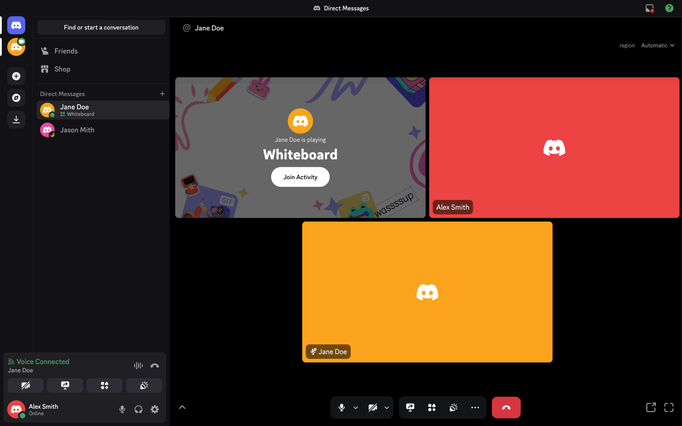The width and height of the screenshot is (682, 426).
Task: Open more options three dots in call bar
Action: point(475,408)
